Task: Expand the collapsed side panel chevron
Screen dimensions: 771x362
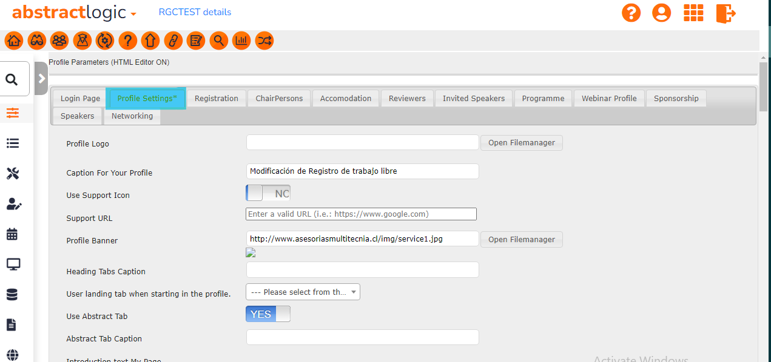Action: coord(41,78)
